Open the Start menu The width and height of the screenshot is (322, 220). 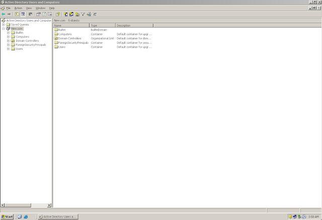click(7, 216)
